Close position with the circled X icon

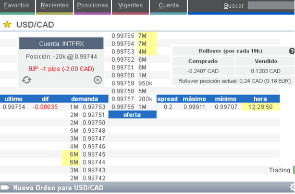tap(98, 80)
